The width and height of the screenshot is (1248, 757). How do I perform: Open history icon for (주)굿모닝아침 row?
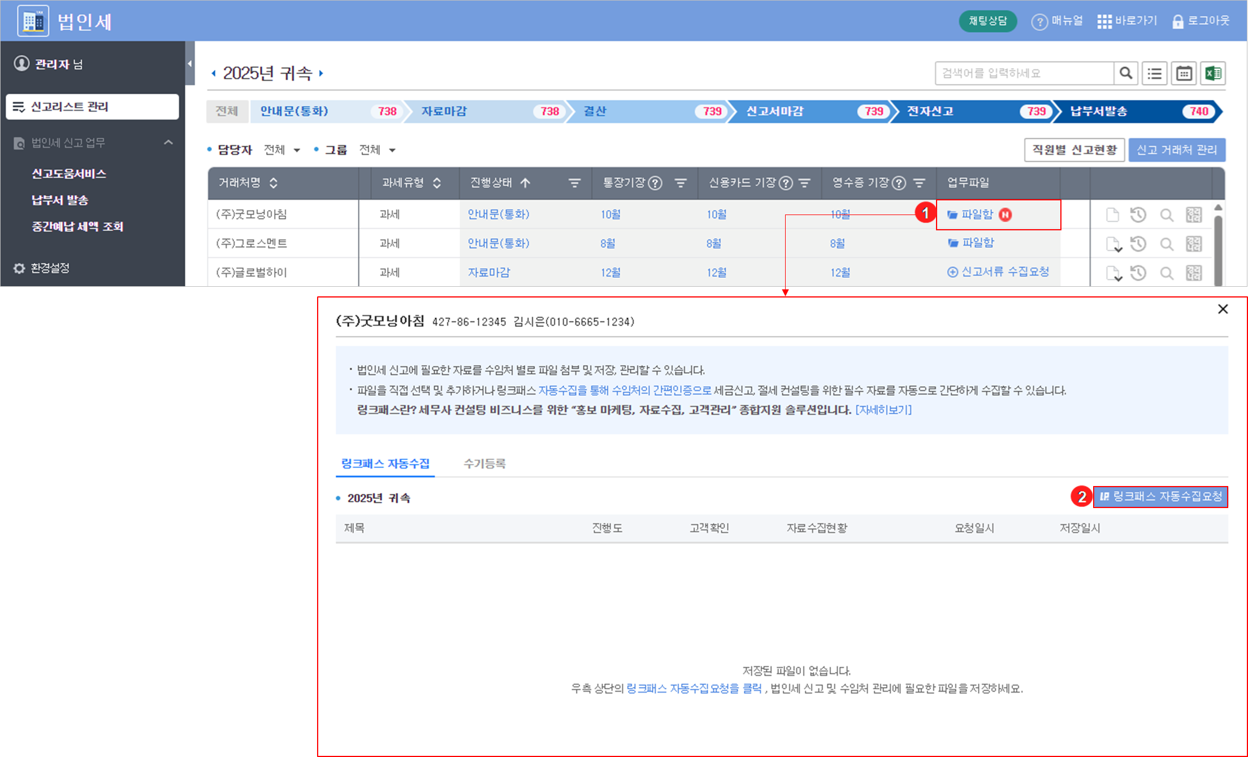(1138, 215)
